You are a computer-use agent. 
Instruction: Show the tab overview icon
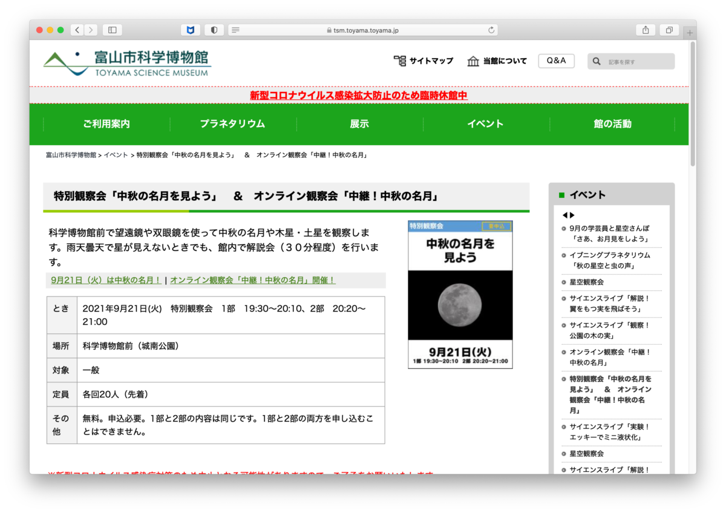click(669, 30)
